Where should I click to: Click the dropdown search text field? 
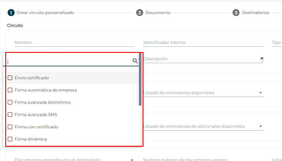70,62
